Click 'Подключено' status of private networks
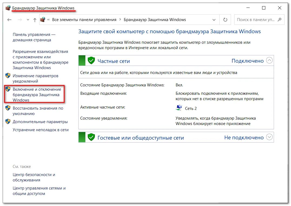This screenshot has width=291, height=206. [247, 61]
